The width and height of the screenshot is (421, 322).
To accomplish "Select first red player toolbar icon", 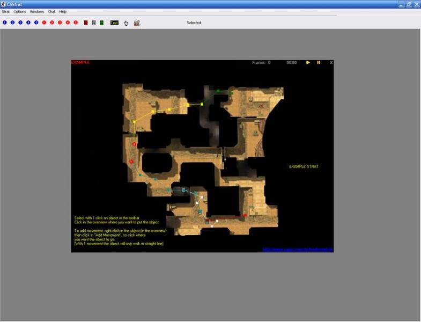I will coord(44,23).
